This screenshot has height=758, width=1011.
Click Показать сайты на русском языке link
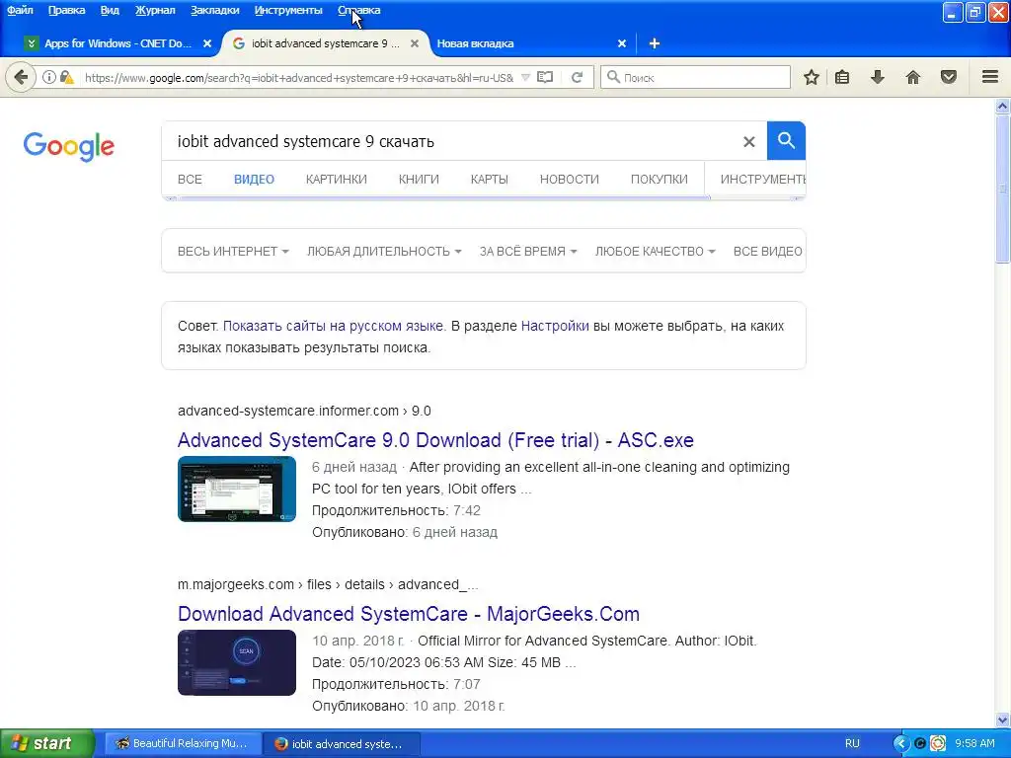pyautogui.click(x=333, y=326)
